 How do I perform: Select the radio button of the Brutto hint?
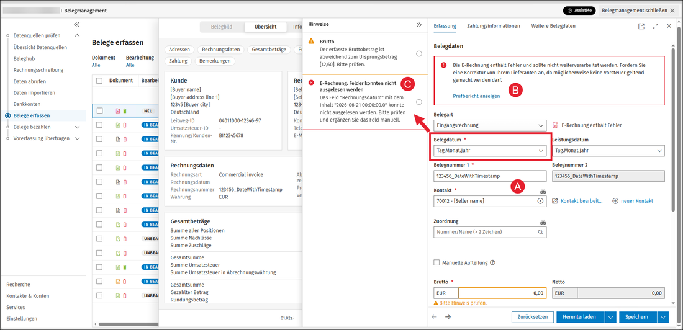tap(419, 53)
